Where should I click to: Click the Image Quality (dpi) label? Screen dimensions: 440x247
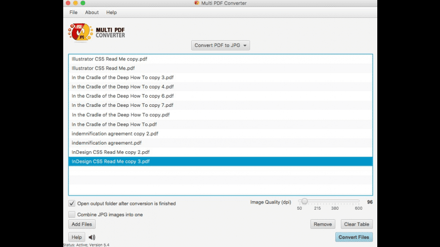tap(271, 202)
